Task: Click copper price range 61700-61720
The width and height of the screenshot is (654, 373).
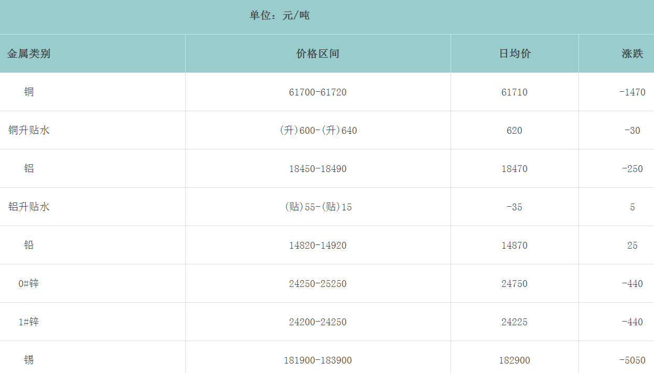Action: 318,92
